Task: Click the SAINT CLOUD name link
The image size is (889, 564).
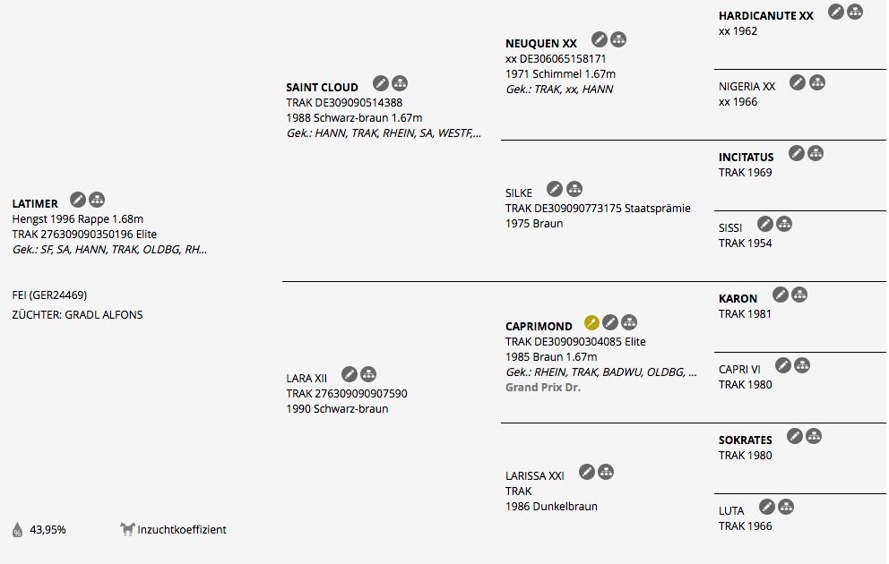Action: [x=322, y=87]
